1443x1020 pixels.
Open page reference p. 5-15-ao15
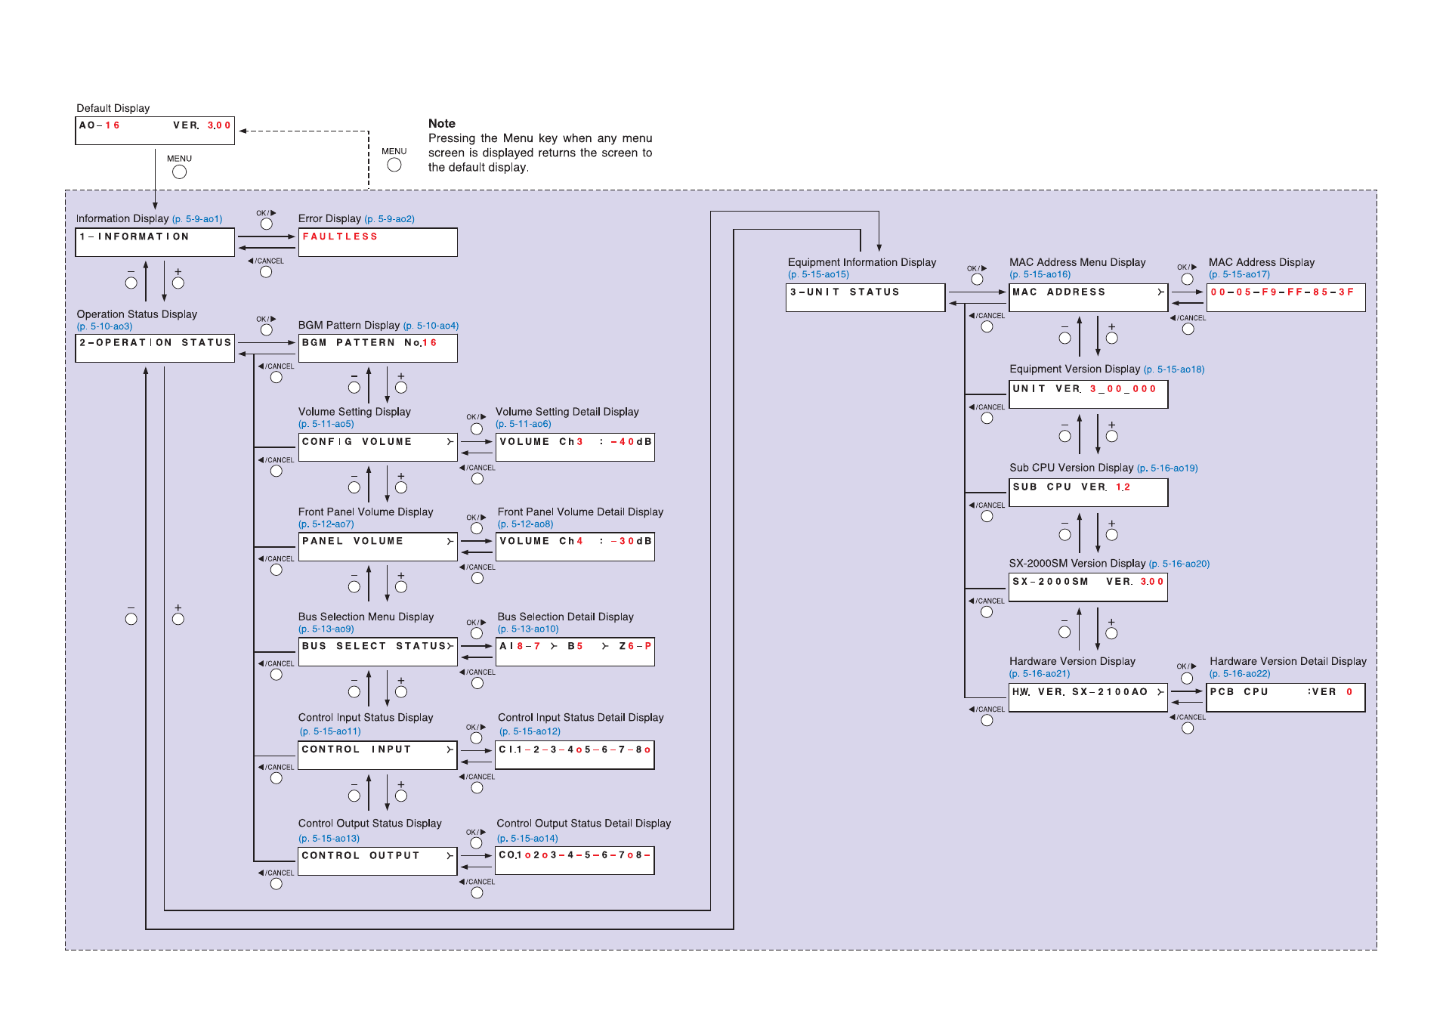pos(819,274)
